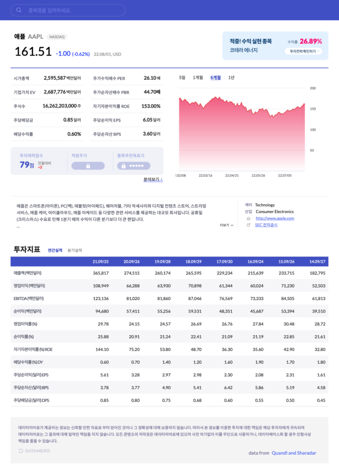Click the search magnifier icon
This screenshot has height=474, width=339.
click(19, 10)
